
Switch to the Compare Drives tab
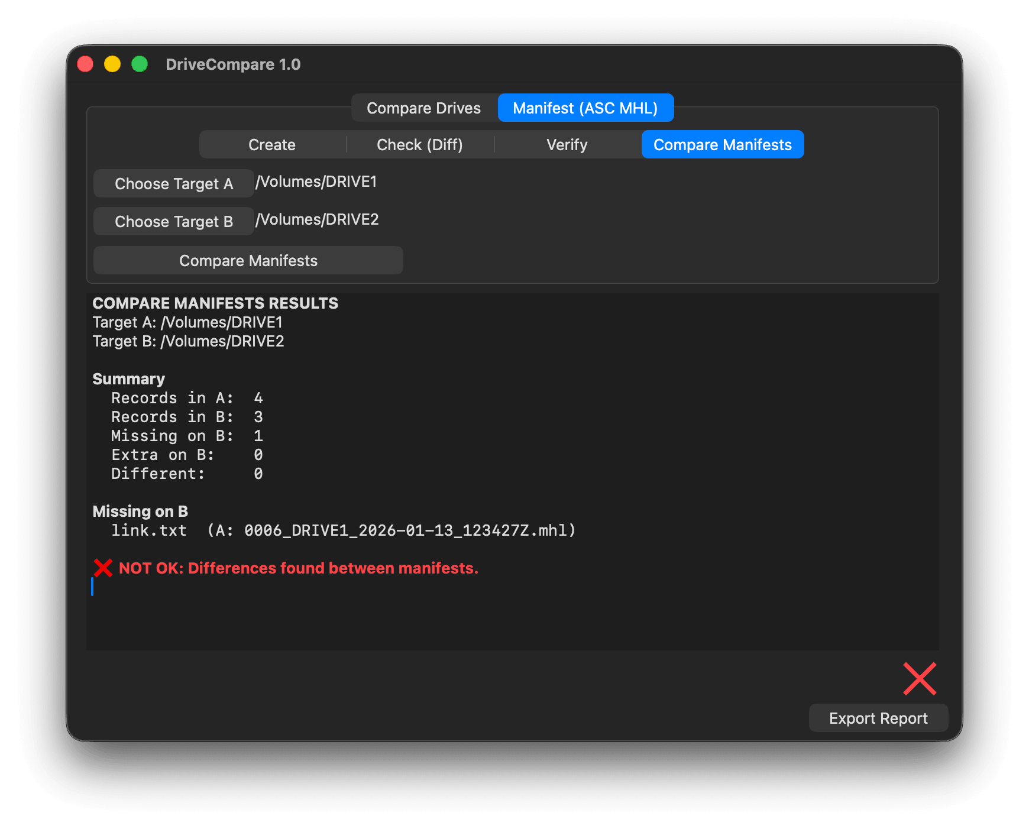(423, 108)
